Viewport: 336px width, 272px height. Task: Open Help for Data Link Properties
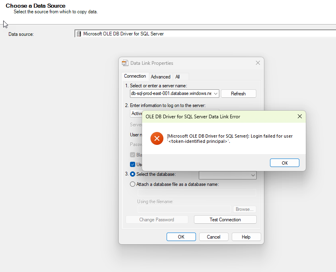[246, 237]
